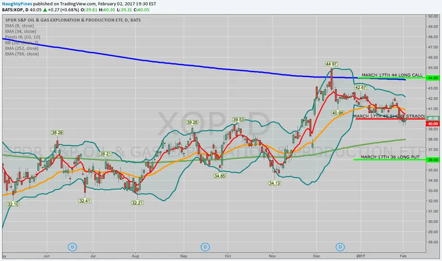Select the EMA (8, close) indicator label
This screenshot has height=261, width=442.
click(x=19, y=26)
